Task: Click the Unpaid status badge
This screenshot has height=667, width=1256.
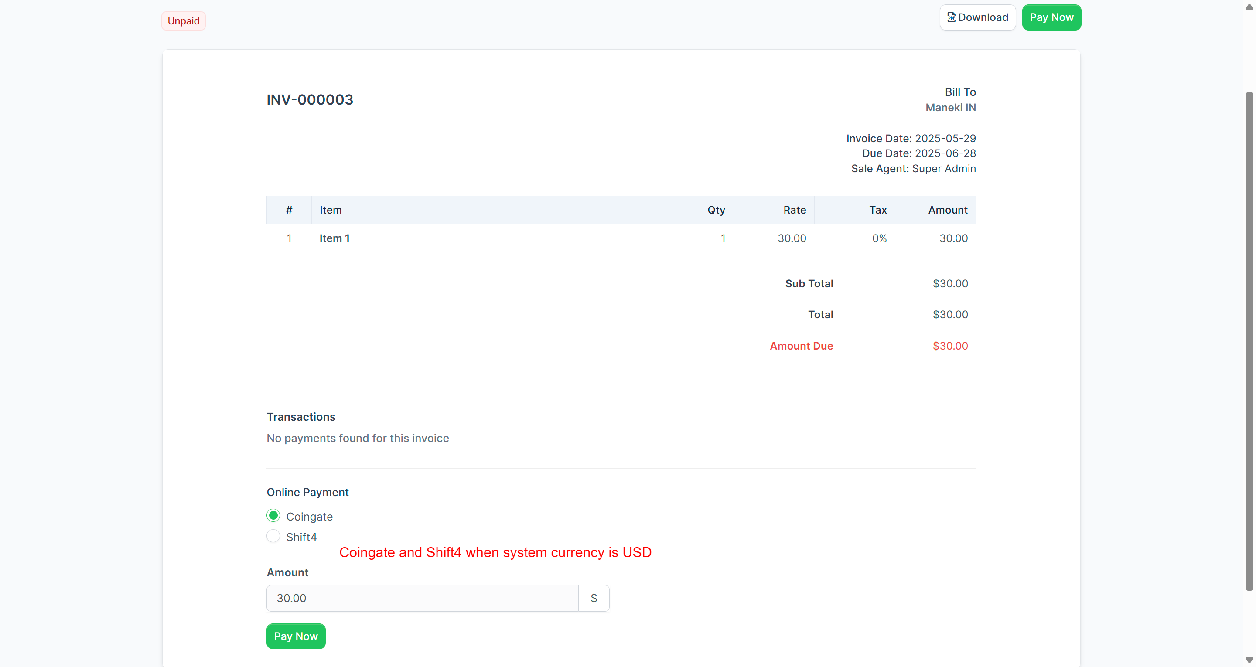Action: click(x=183, y=20)
